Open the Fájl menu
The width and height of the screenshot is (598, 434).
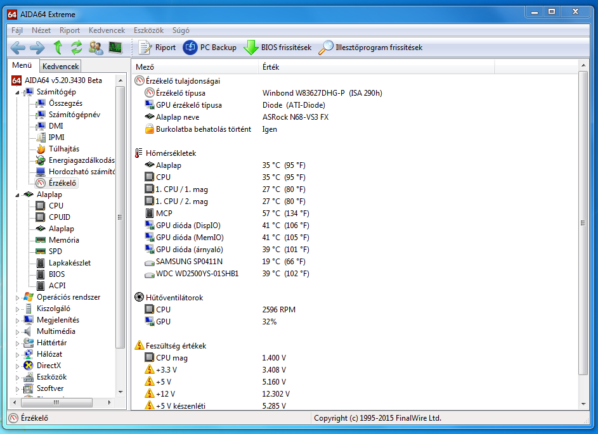[17, 30]
